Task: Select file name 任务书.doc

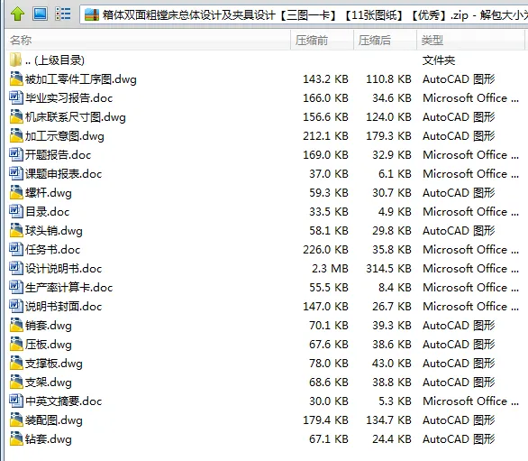Action: point(53,250)
